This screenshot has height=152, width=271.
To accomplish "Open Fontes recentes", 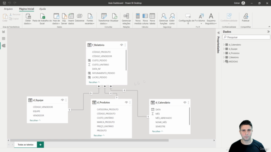I will tap(90, 19).
